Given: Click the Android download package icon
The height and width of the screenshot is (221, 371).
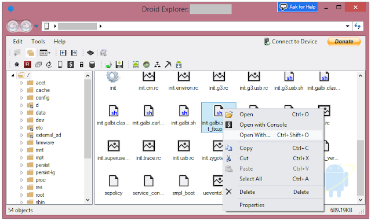Looking at the screenshot, I should point(179,64).
